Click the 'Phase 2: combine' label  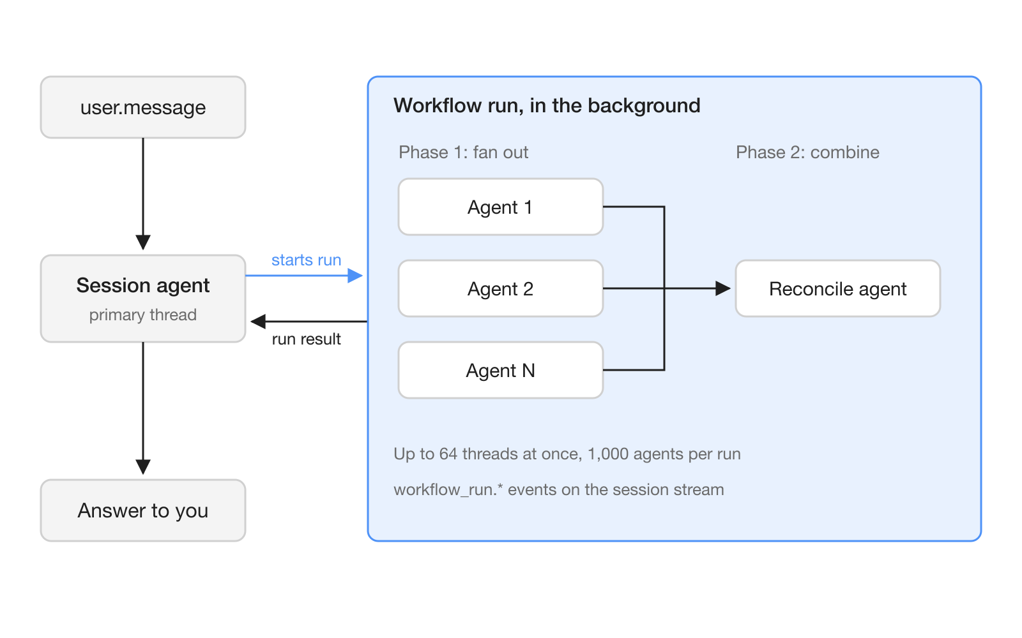807,152
